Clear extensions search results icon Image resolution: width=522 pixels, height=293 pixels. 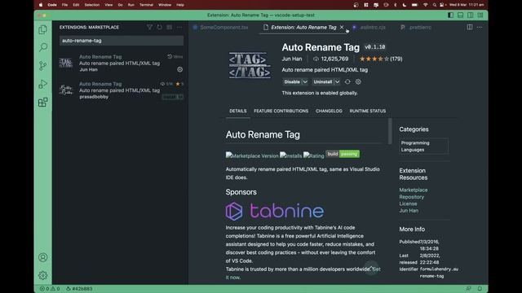[170, 27]
